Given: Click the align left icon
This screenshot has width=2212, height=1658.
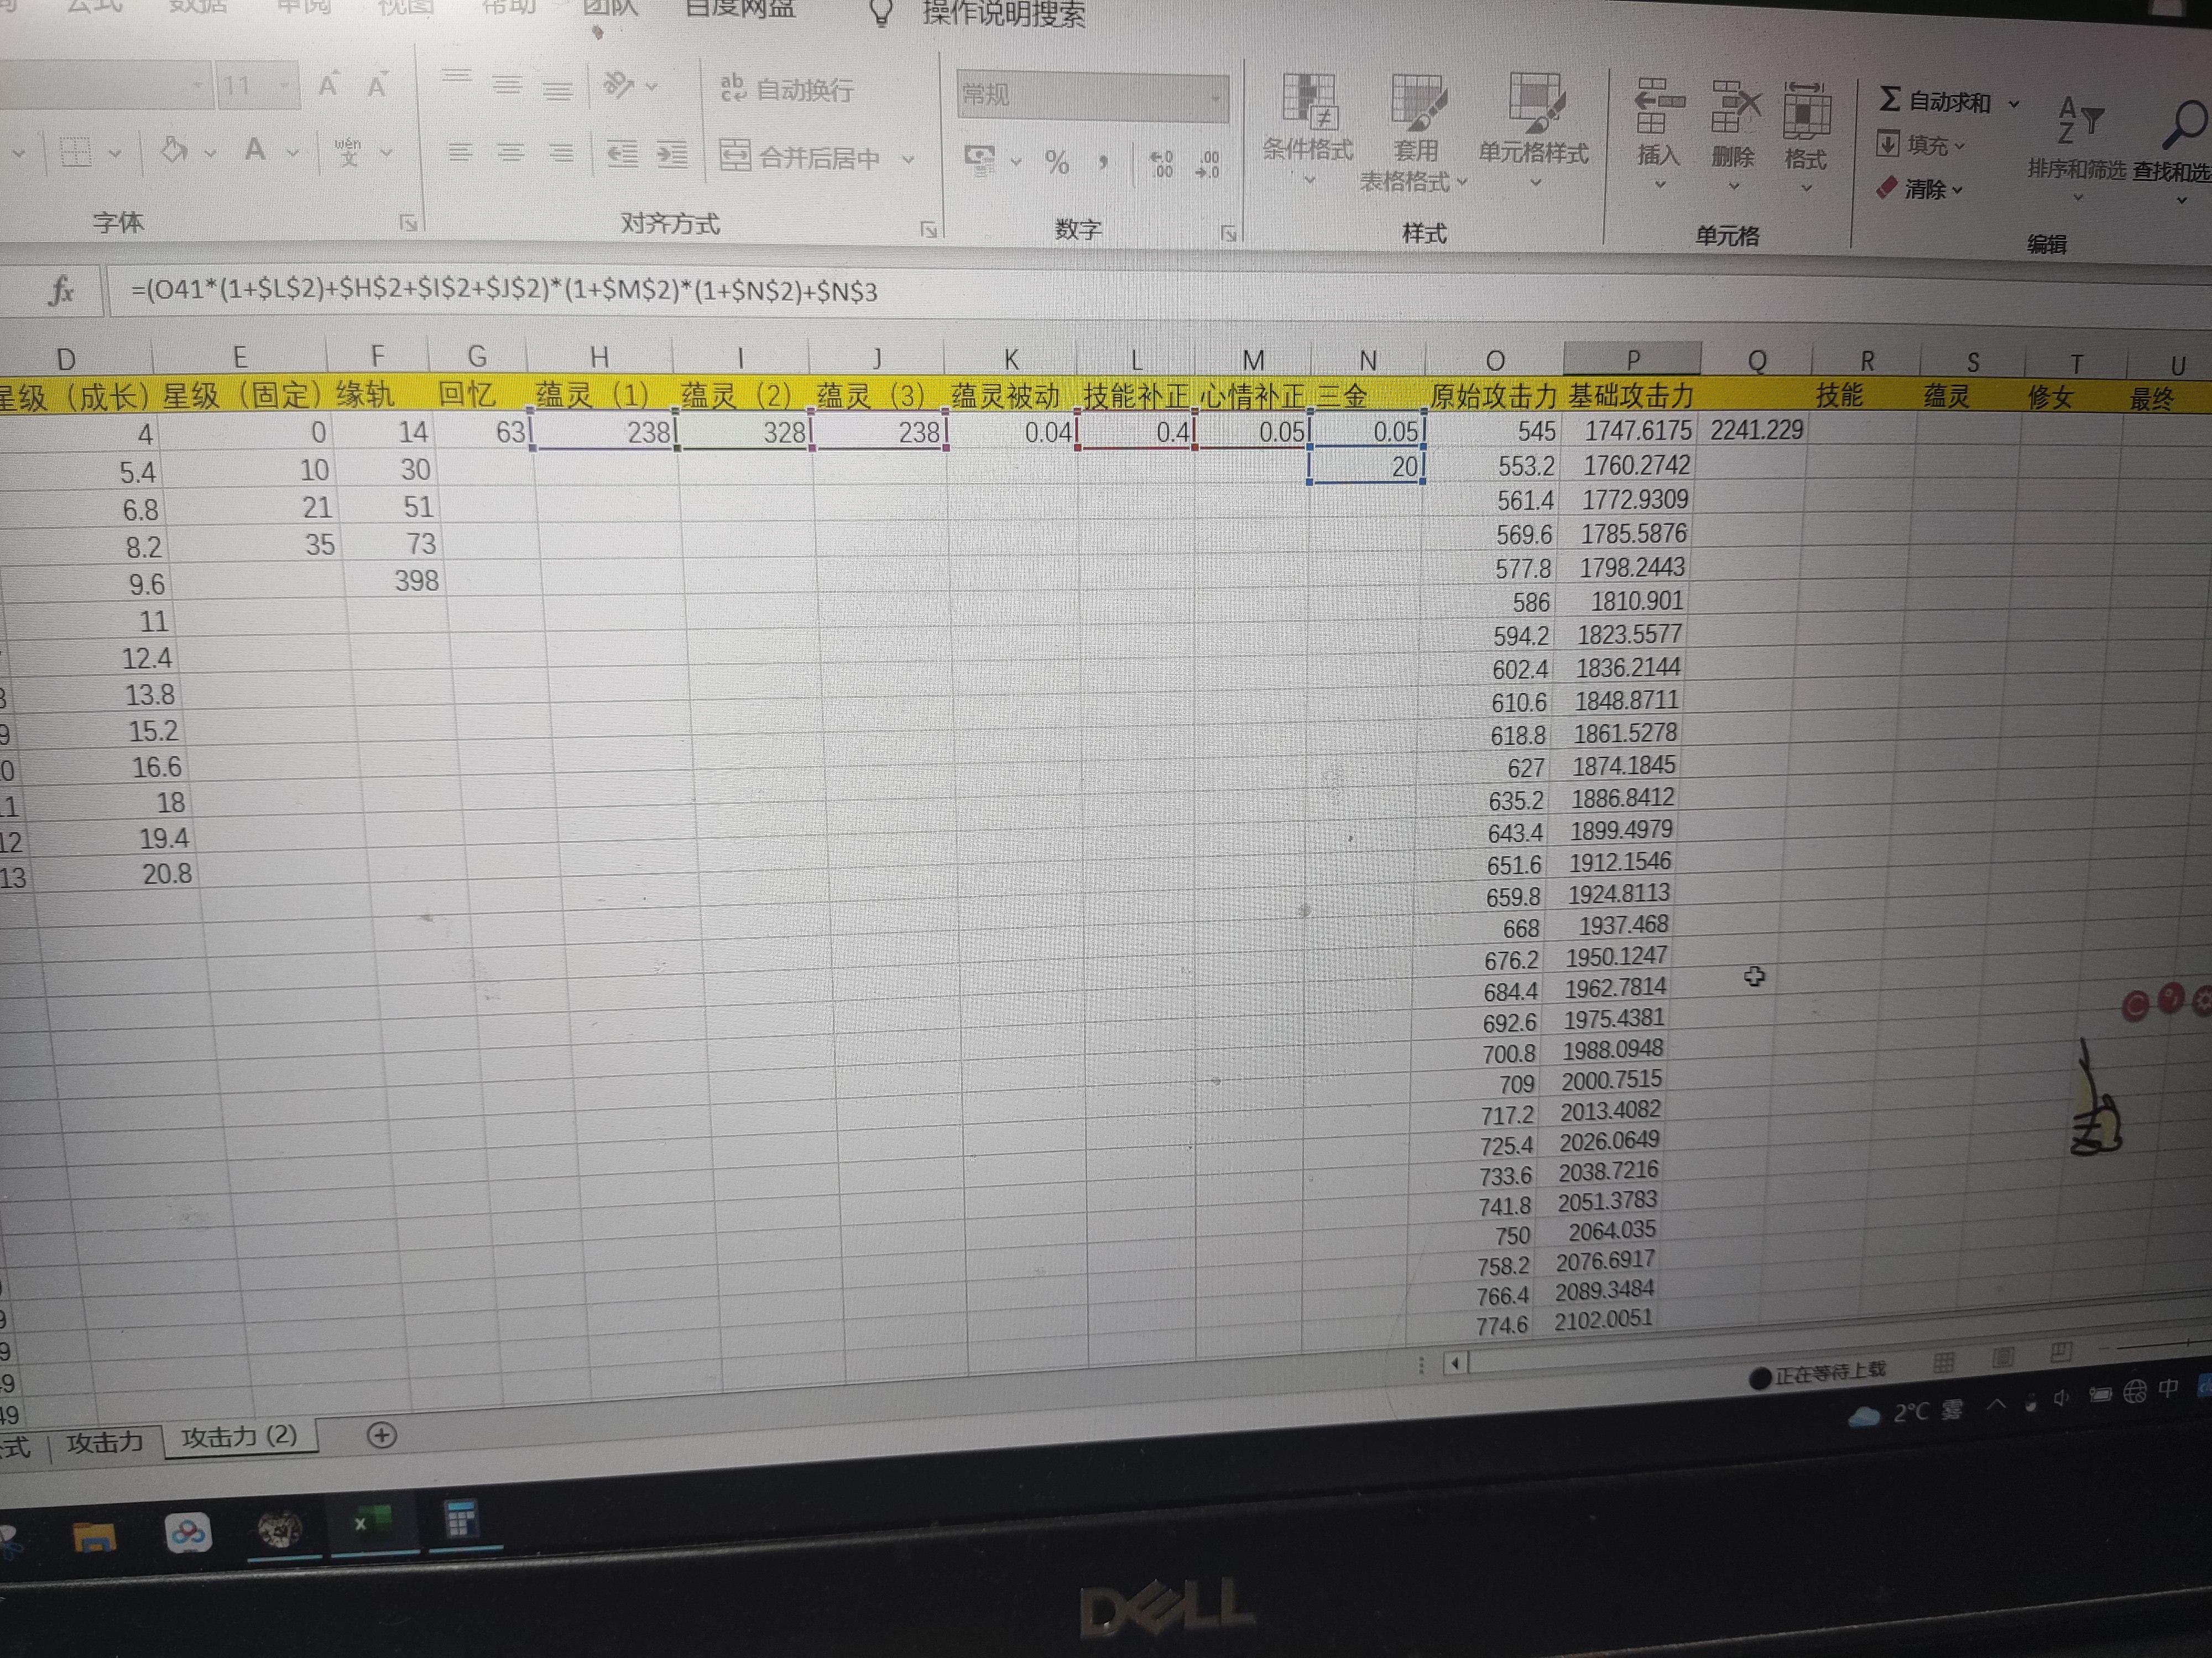Looking at the screenshot, I should pyautogui.click(x=460, y=153).
